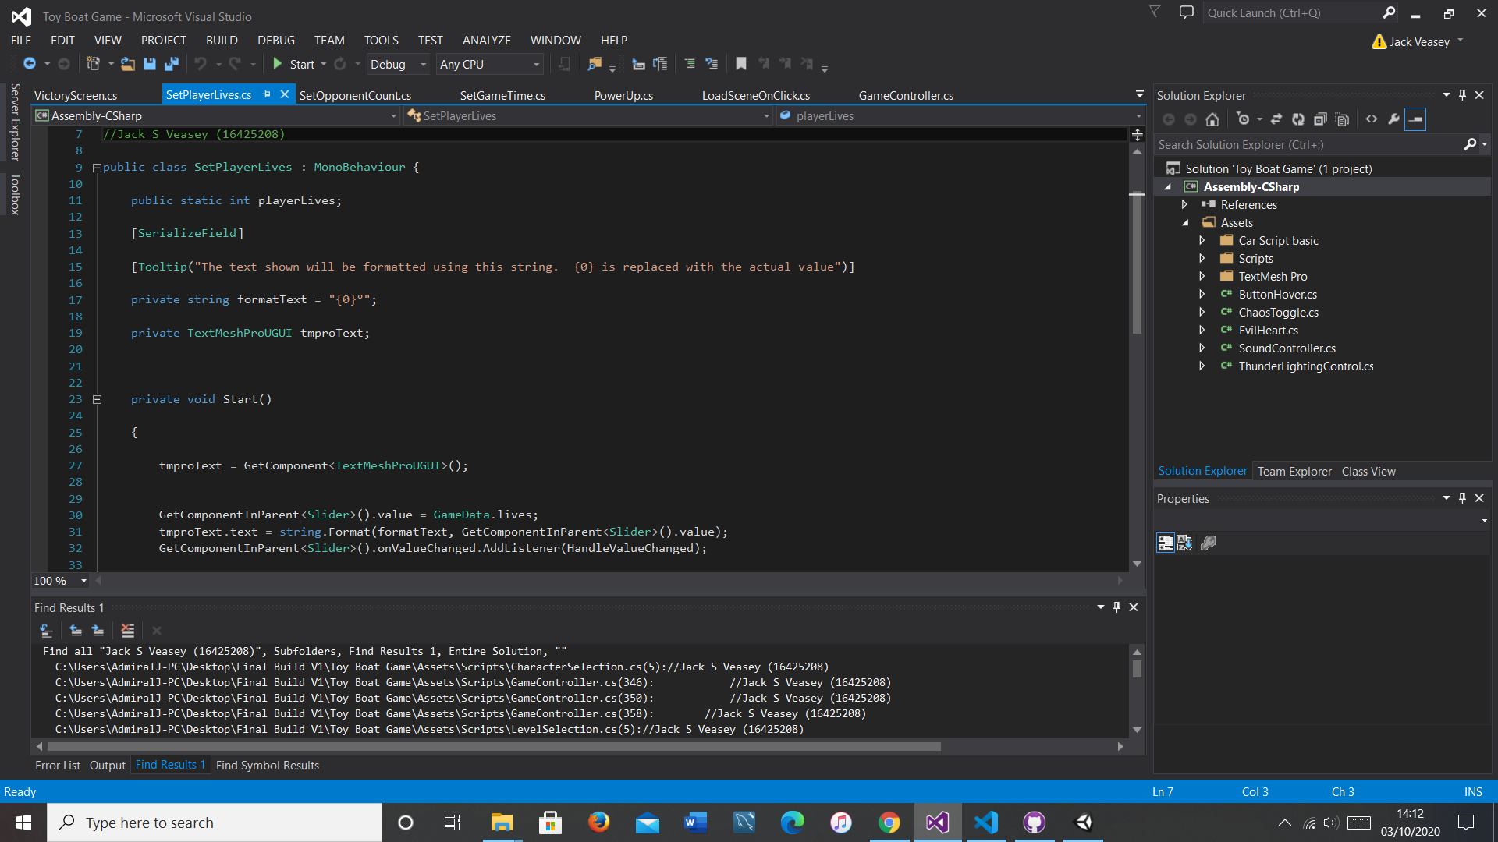Expand the TextMesh Pro folder
The width and height of the screenshot is (1498, 842).
[x=1202, y=277]
